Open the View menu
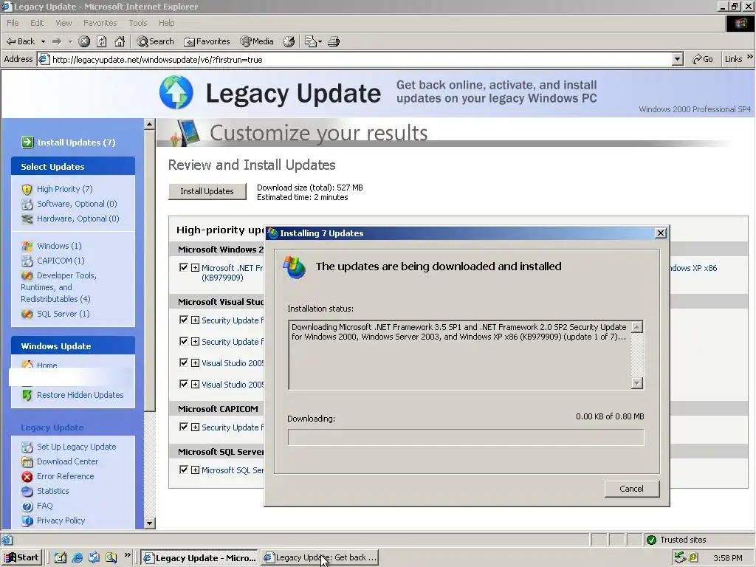Image resolution: width=756 pixels, height=567 pixels. pos(63,23)
